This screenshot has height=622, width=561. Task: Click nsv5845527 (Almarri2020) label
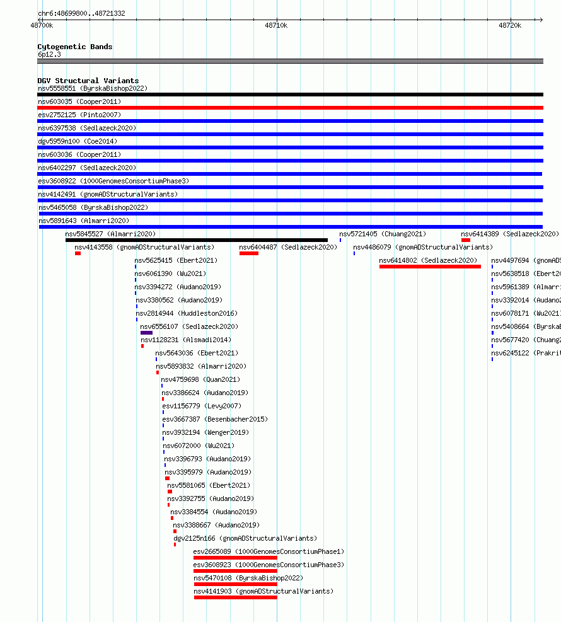(x=110, y=234)
